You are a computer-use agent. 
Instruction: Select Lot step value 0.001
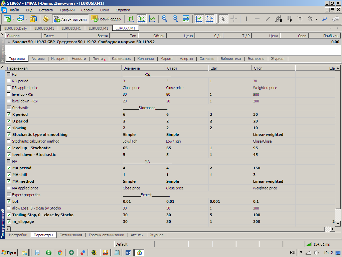pyautogui.click(x=230, y=201)
